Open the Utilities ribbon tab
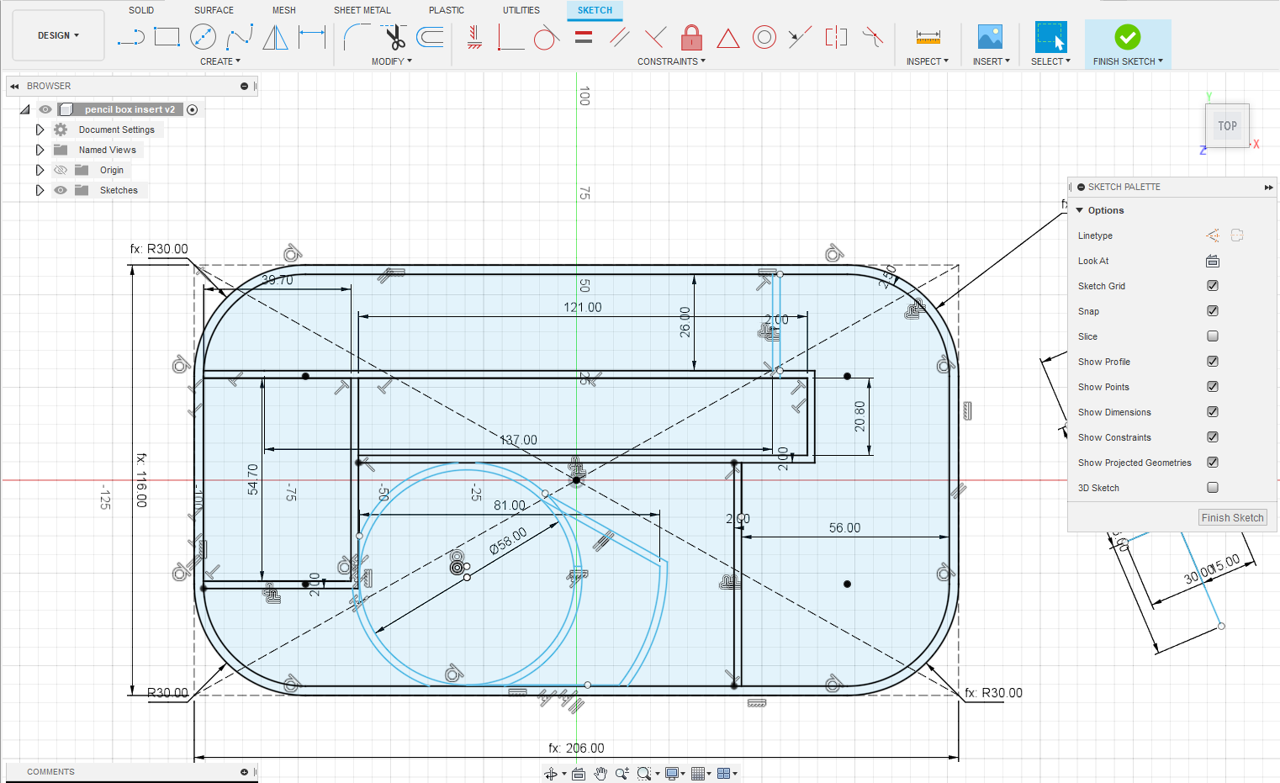Image resolution: width=1280 pixels, height=783 pixels. [x=521, y=10]
